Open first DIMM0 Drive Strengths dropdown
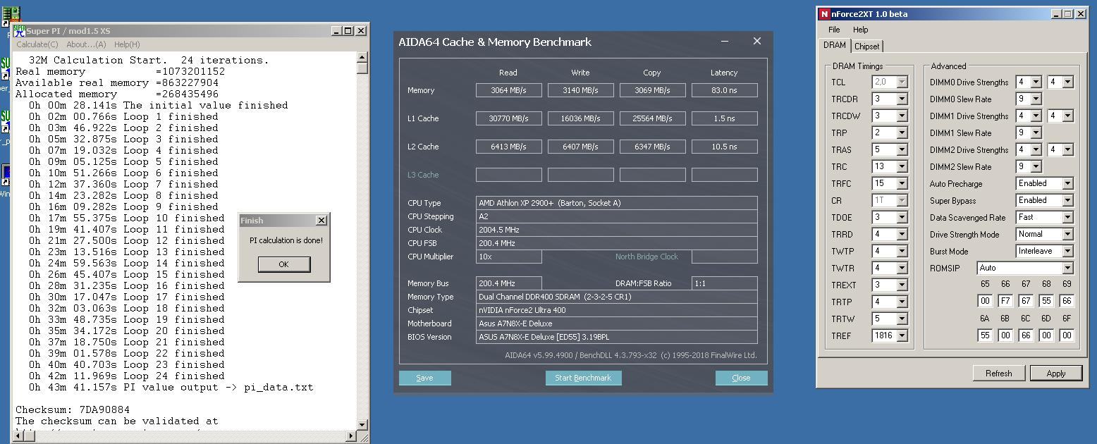The image size is (1097, 444). tap(1036, 82)
